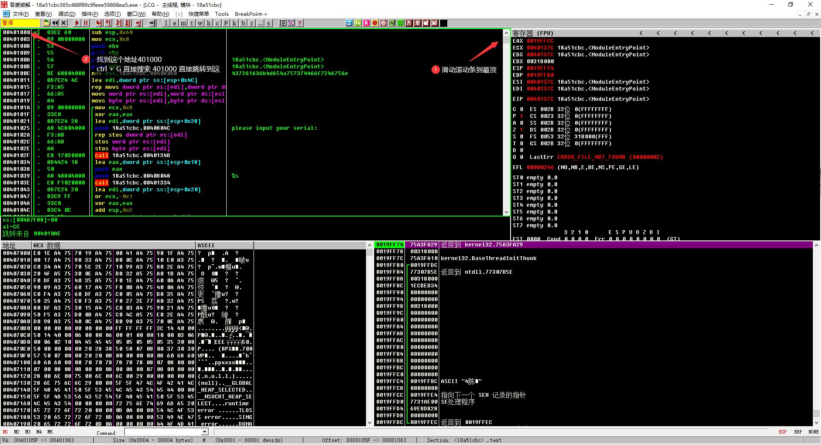Click the list-style options toolbar icon

[283, 23]
